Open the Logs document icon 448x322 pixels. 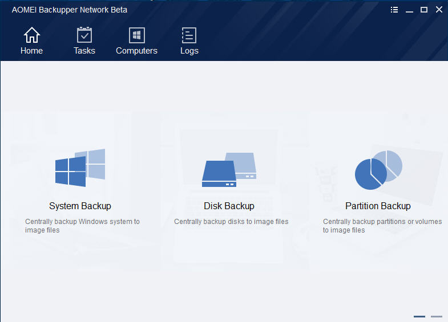click(x=189, y=35)
